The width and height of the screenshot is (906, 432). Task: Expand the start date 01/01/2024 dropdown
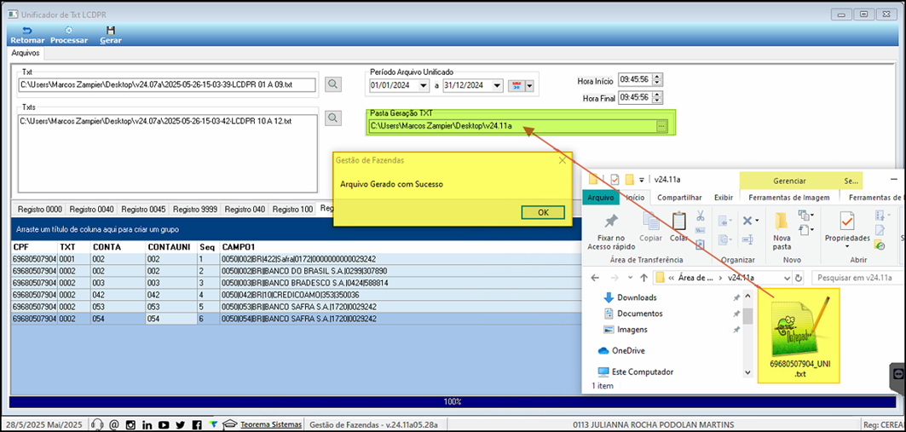tap(424, 85)
